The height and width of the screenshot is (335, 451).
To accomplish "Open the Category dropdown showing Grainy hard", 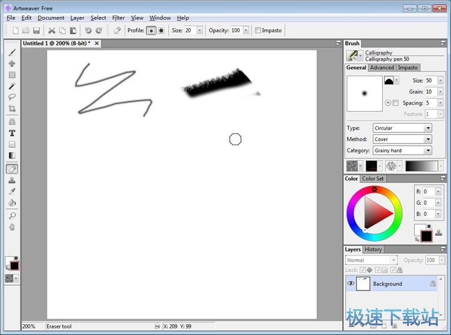I will click(402, 151).
